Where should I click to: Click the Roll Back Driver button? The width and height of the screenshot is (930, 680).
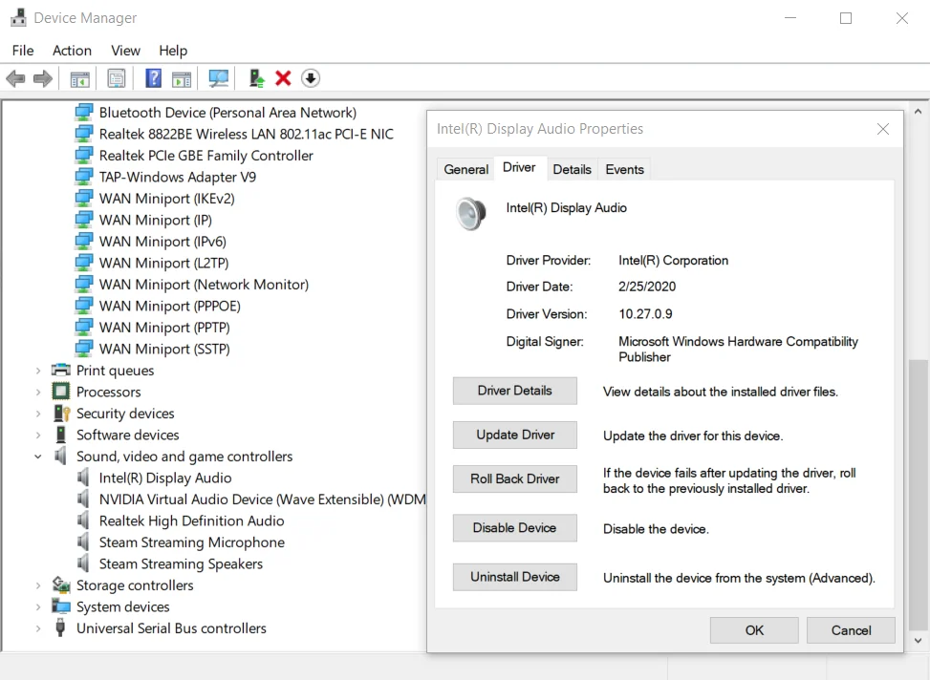514,479
